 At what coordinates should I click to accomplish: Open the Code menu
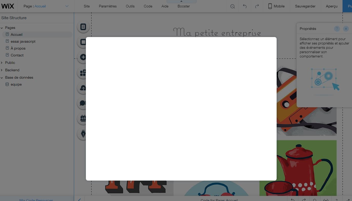tap(148, 6)
